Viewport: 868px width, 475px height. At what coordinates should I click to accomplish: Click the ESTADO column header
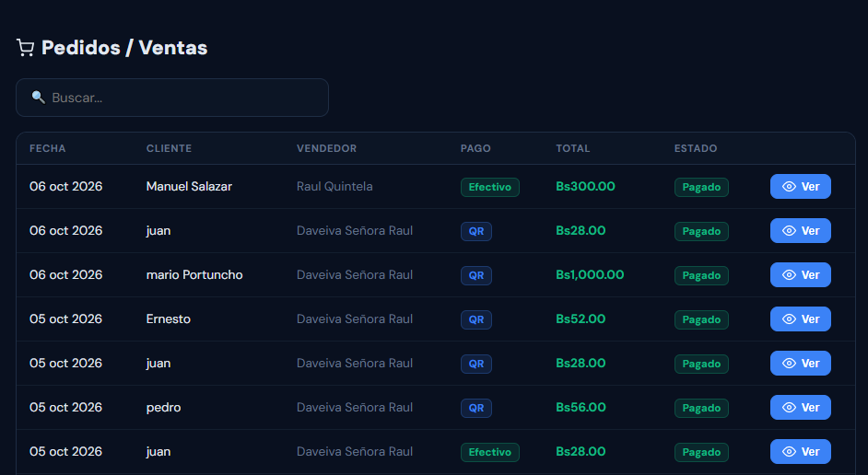[696, 148]
